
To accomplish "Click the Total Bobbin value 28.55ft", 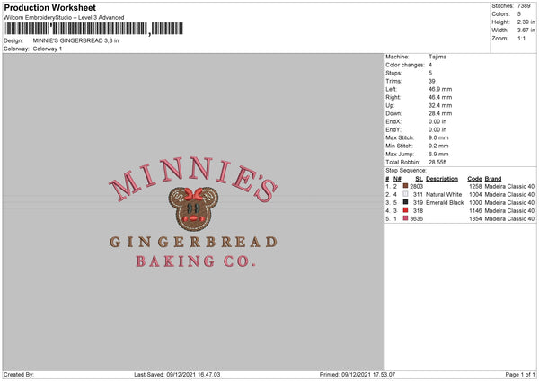I will pos(437,162).
